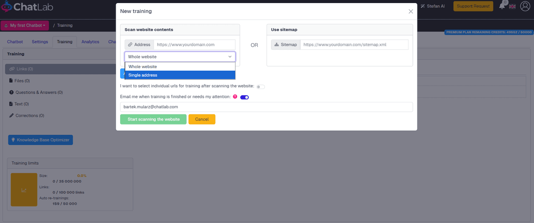Select Whole website option in list
534x223 pixels.
[x=180, y=66]
